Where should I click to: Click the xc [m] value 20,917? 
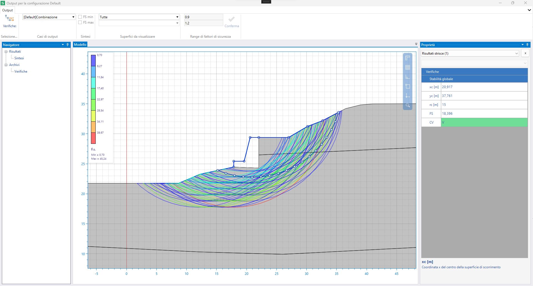coord(484,87)
